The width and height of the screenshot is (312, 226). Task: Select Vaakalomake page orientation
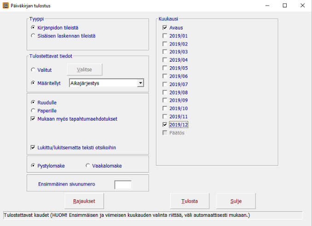pos(88,166)
